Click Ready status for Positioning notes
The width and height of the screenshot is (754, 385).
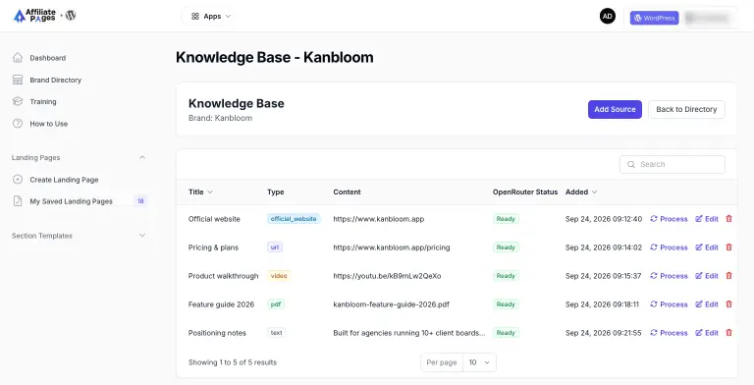coord(506,333)
